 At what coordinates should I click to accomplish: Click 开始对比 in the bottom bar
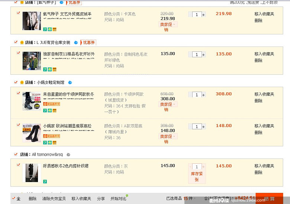click(118, 199)
